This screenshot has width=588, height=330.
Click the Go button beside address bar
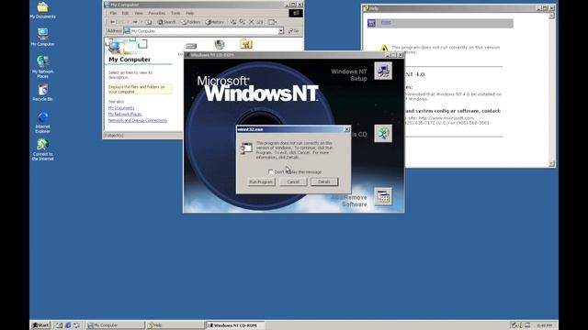[293, 31]
